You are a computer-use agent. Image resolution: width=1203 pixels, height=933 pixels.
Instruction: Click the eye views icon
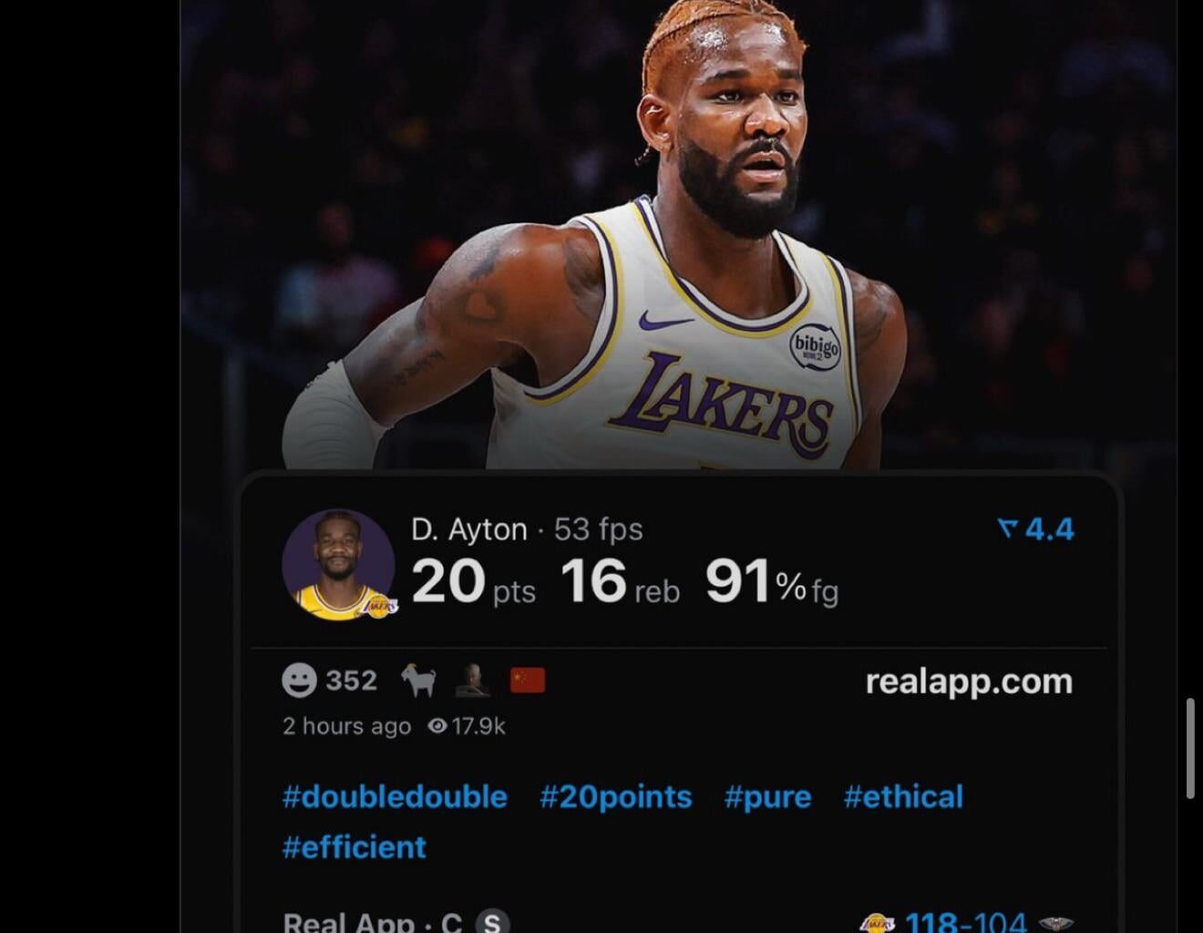(437, 726)
